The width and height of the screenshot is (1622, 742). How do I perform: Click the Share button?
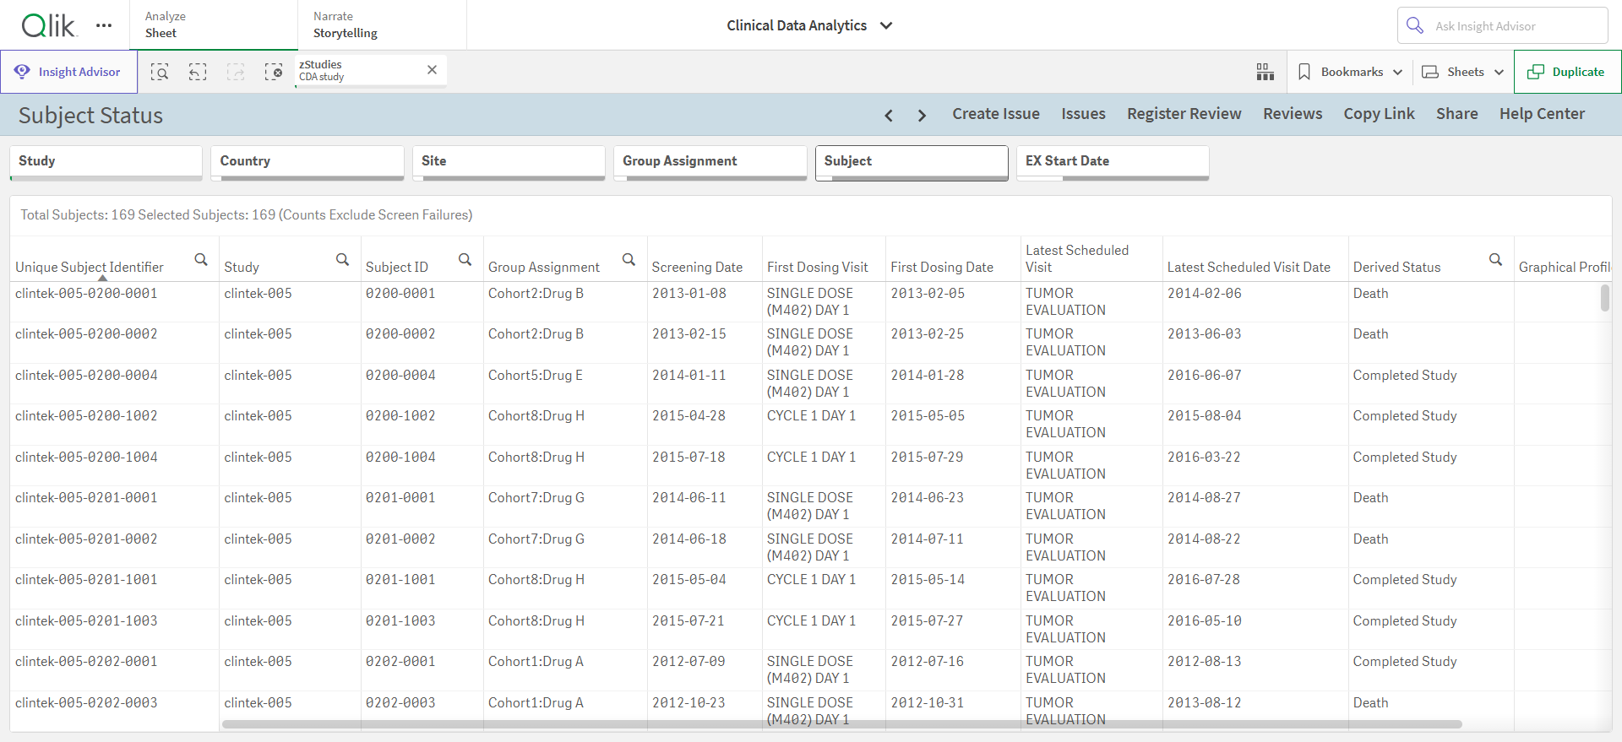coord(1457,114)
